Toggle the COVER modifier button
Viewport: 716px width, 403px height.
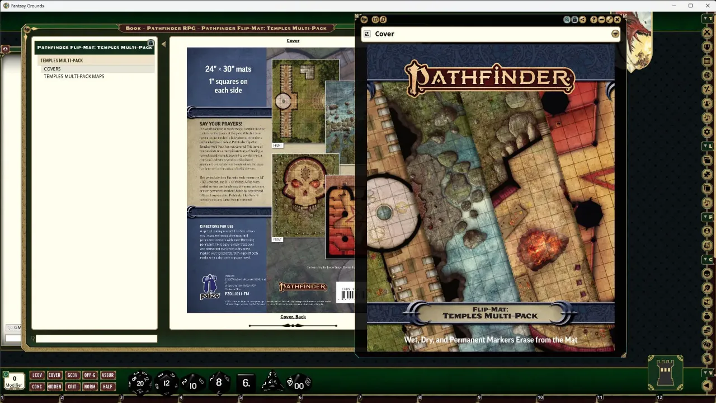(54, 375)
